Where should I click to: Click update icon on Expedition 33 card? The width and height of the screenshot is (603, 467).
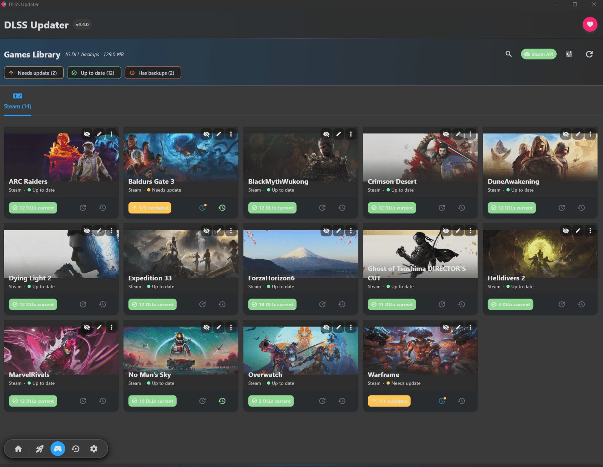(202, 304)
